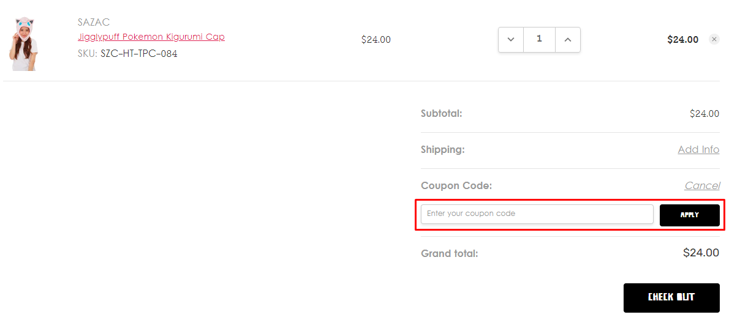Image resolution: width=740 pixels, height=320 pixels.
Task: Decrease item quantity with down chevron
Action: pyautogui.click(x=511, y=40)
